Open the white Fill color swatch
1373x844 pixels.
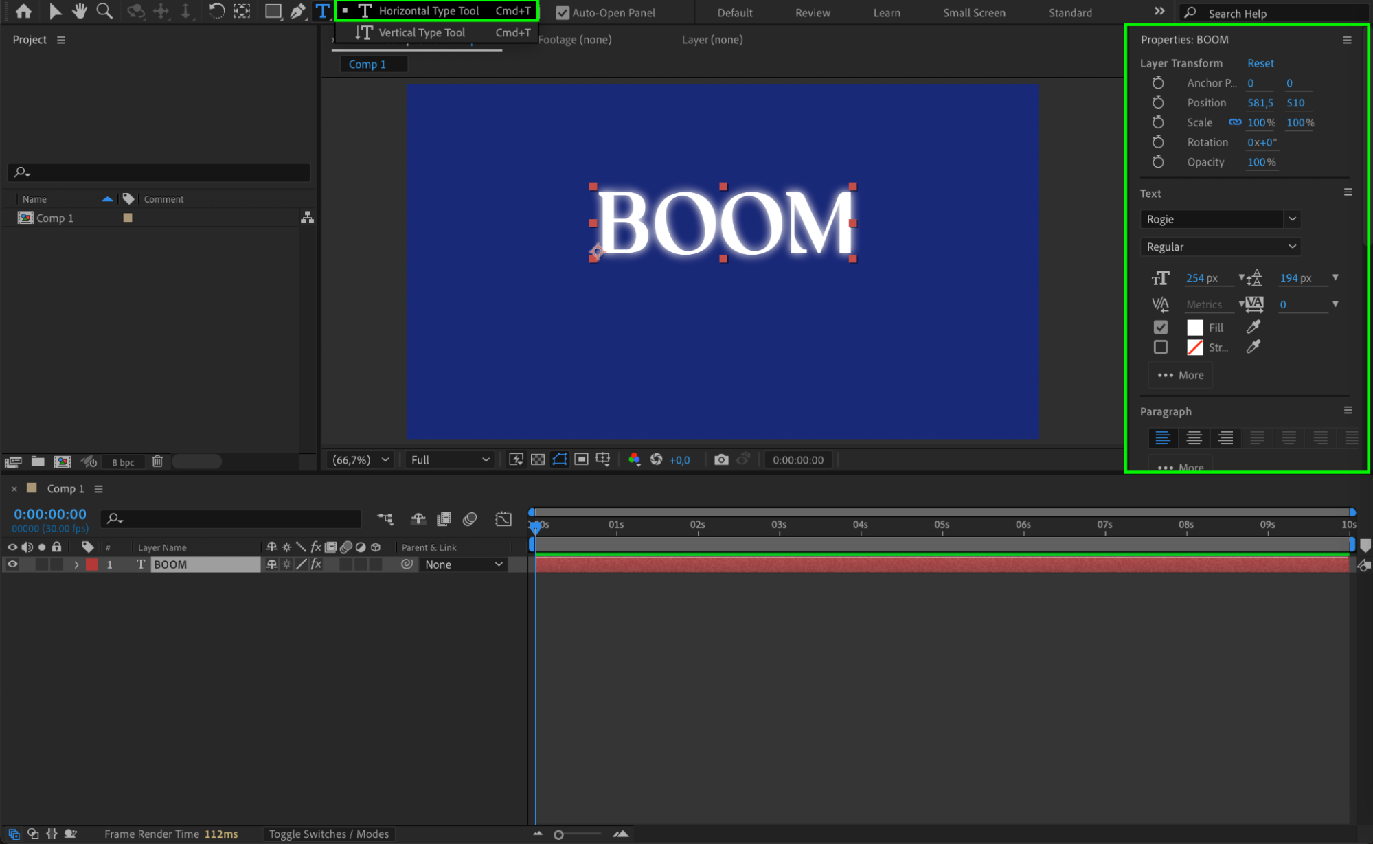(1194, 328)
